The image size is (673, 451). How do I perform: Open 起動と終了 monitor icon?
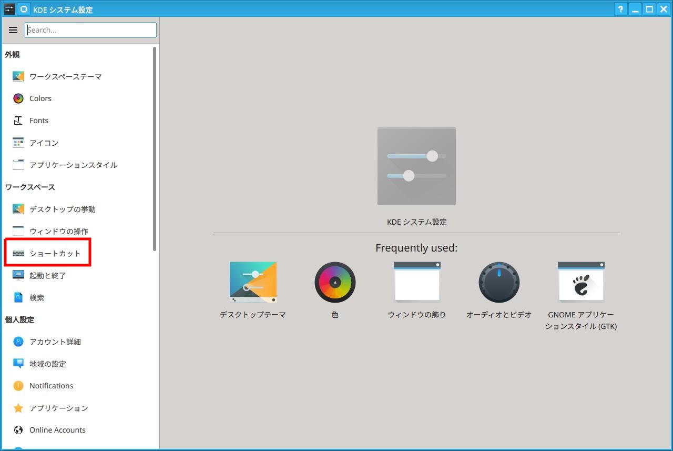coord(18,275)
